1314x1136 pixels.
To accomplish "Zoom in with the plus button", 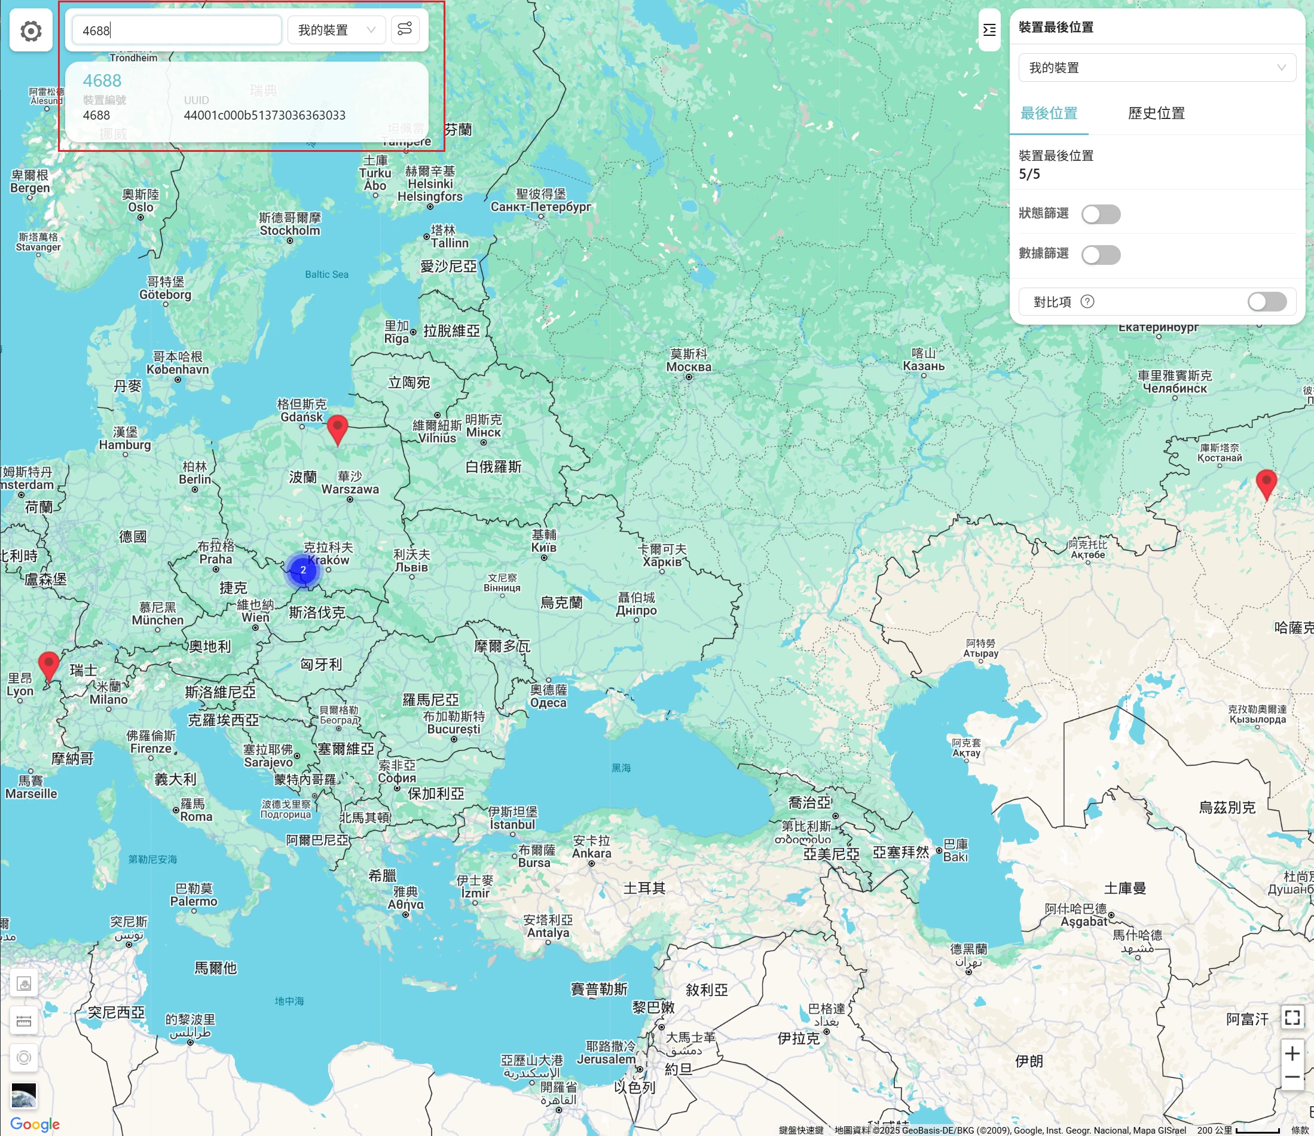I will click(x=1292, y=1053).
